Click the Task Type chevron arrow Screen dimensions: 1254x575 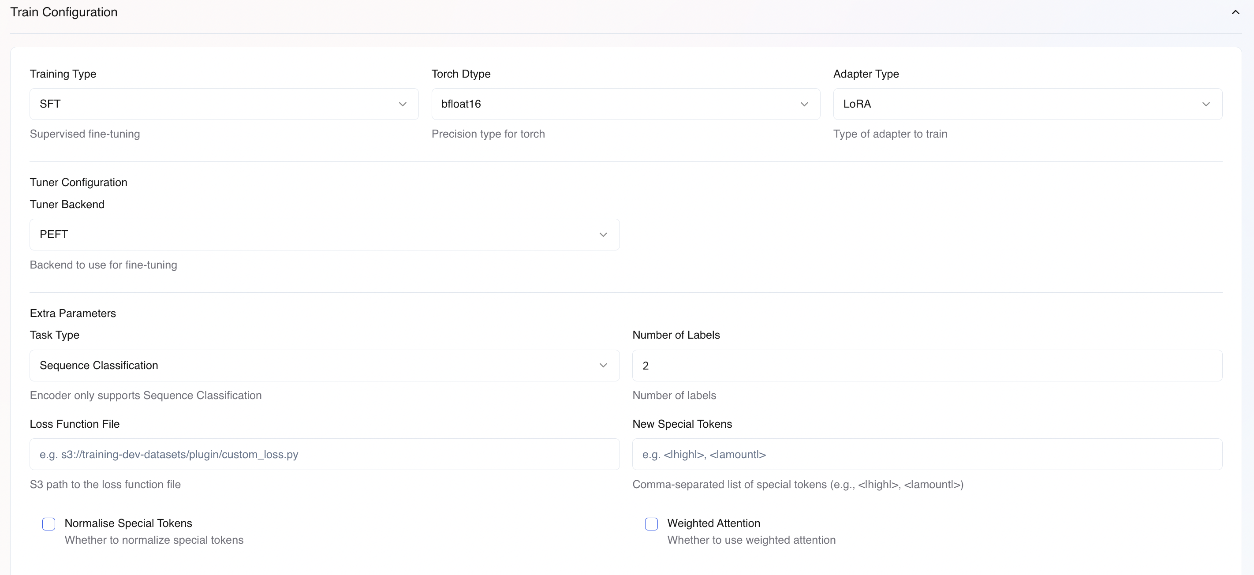[x=603, y=365]
